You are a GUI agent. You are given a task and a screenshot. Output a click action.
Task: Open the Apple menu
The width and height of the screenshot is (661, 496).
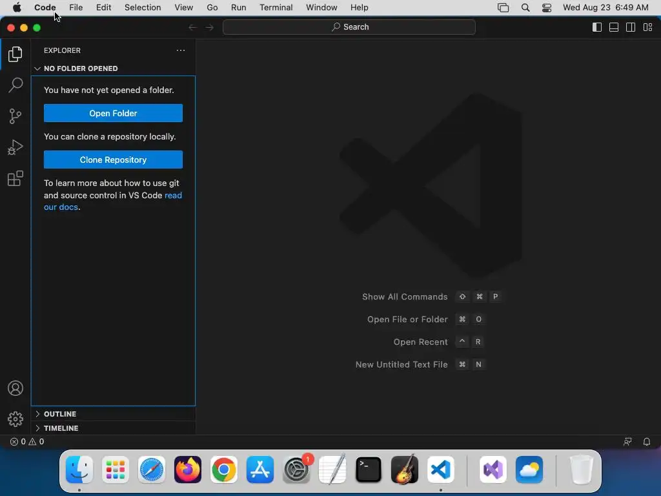tap(17, 8)
